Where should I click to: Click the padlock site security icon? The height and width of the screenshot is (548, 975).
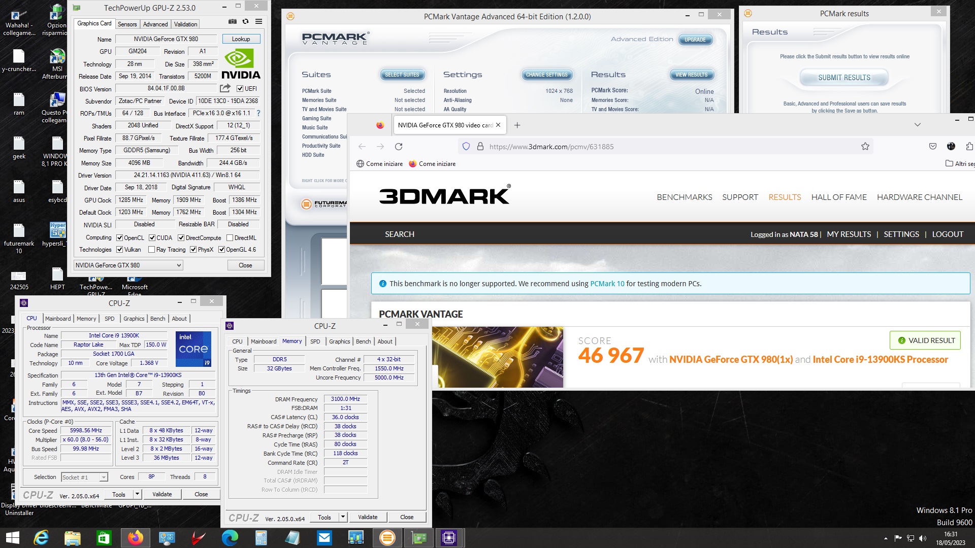480,147
